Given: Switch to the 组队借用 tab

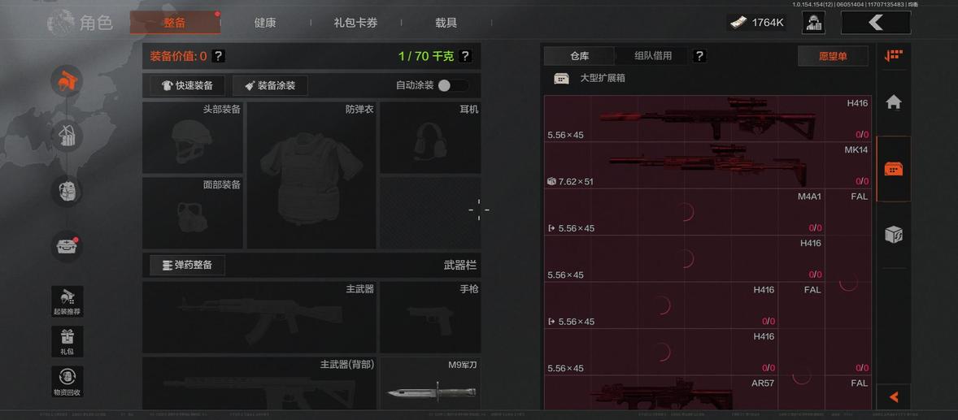Looking at the screenshot, I should point(652,56).
